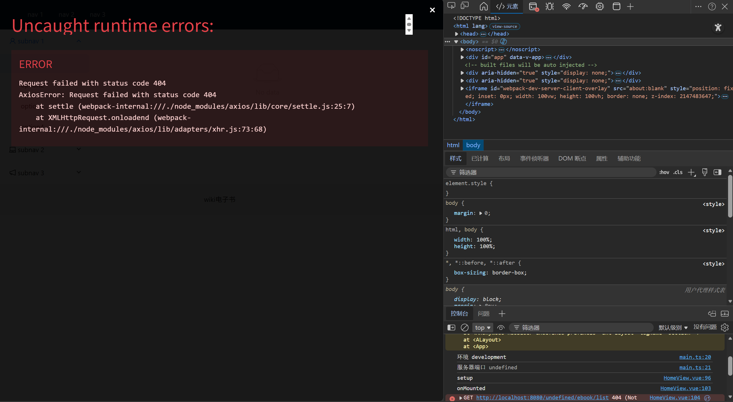Screen dimensions: 733x402
Task: Expand the head element node
Action: 456,34
